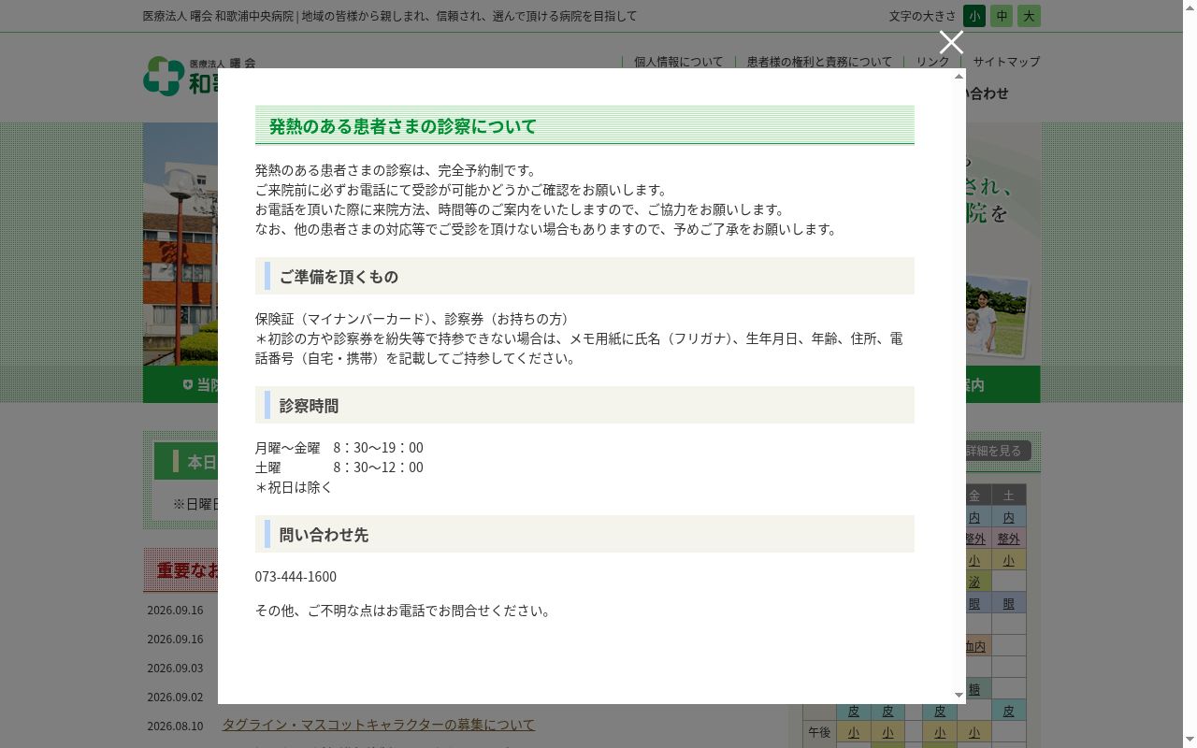Select 血内 in the schedule table
Screen dimensions: 1197x748
pyautogui.click(x=974, y=646)
